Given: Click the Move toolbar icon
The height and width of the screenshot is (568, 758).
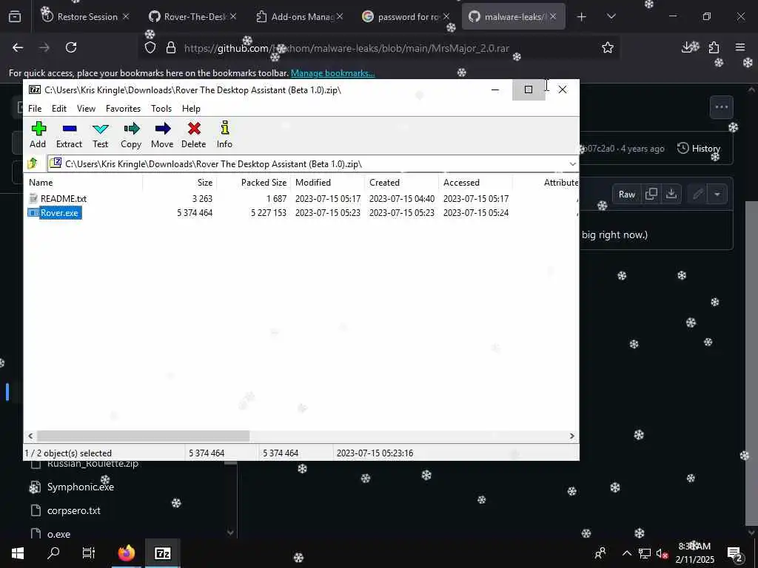Looking at the screenshot, I should click(162, 135).
